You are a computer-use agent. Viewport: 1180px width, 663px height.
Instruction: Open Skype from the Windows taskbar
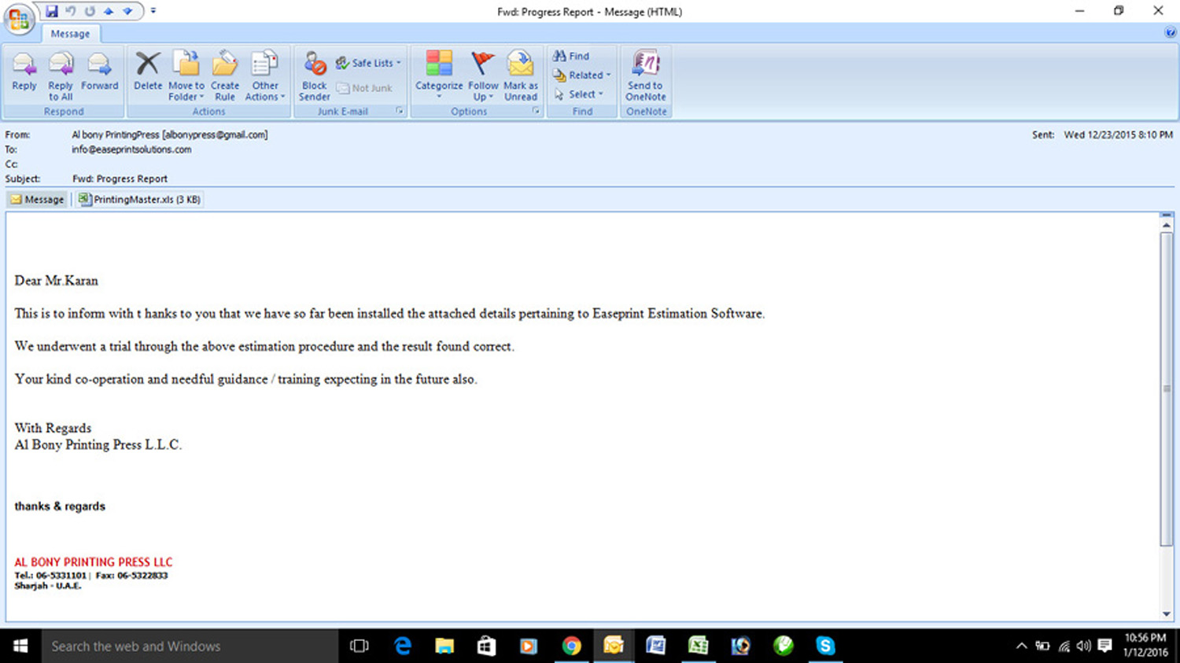(x=825, y=646)
